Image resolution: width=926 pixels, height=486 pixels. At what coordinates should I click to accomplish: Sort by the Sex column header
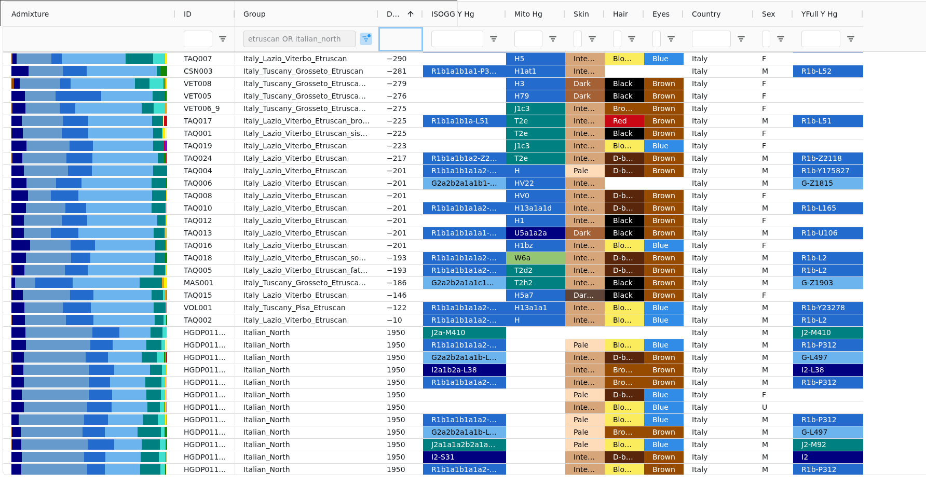[768, 14]
